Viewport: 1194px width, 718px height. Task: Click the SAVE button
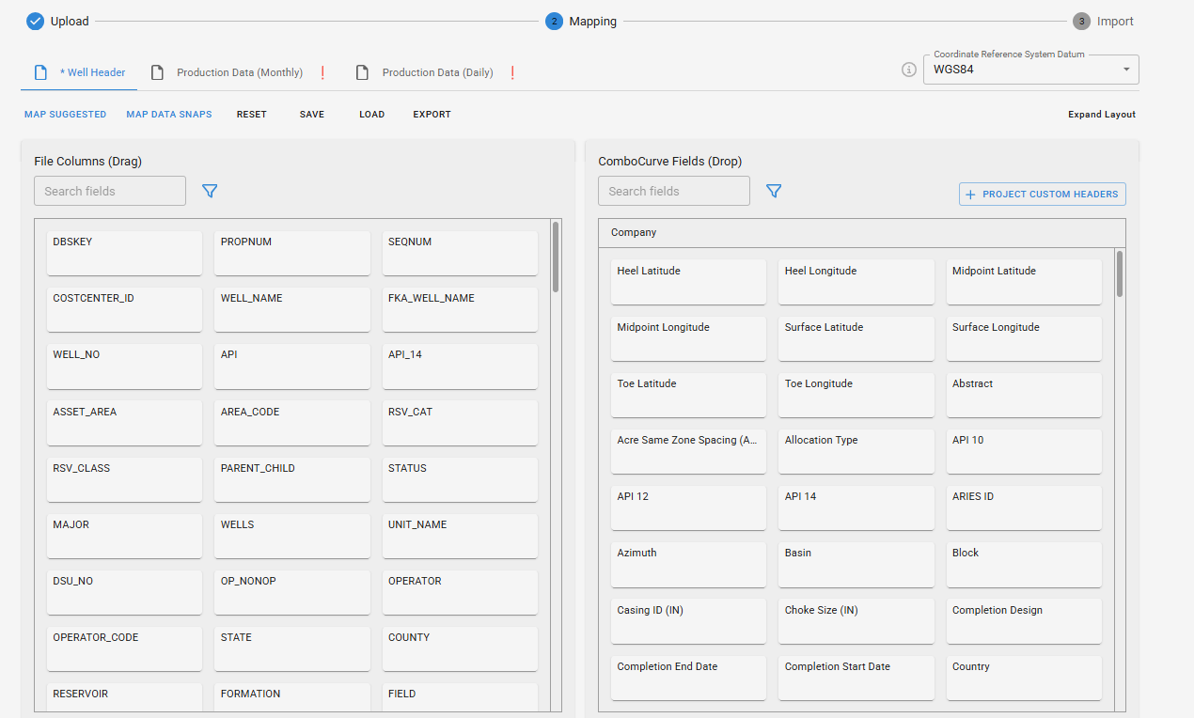point(312,115)
